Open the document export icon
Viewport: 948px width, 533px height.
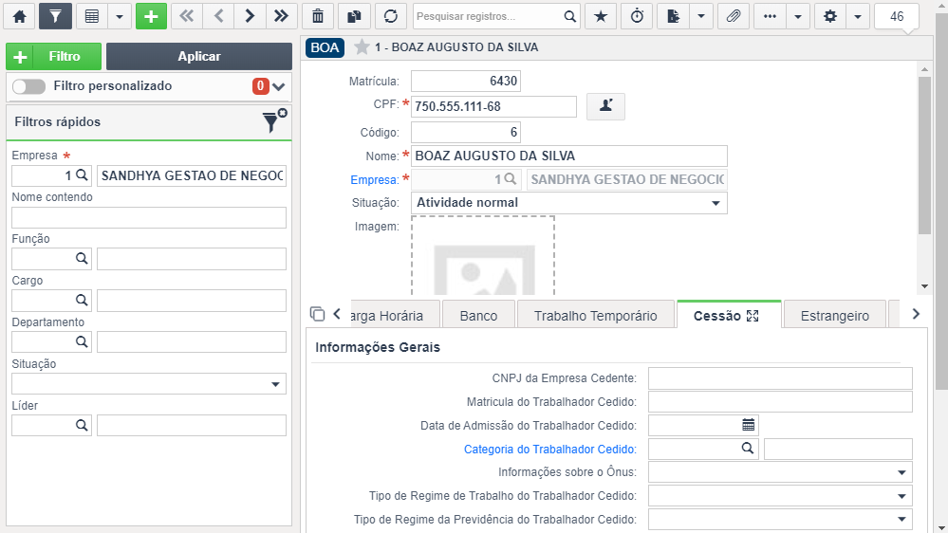pos(674,16)
